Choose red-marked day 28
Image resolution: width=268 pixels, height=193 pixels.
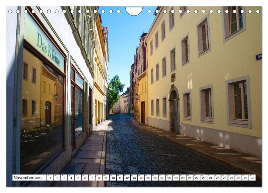[239, 178]
